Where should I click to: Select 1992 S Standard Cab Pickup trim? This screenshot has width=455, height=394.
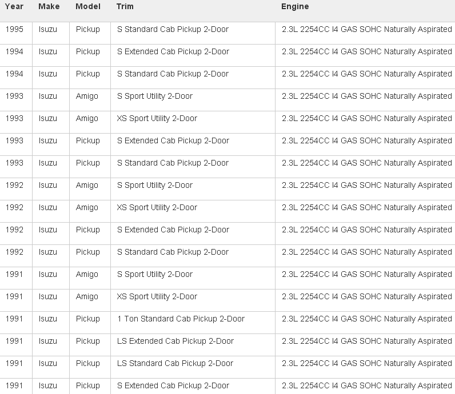[x=173, y=252]
